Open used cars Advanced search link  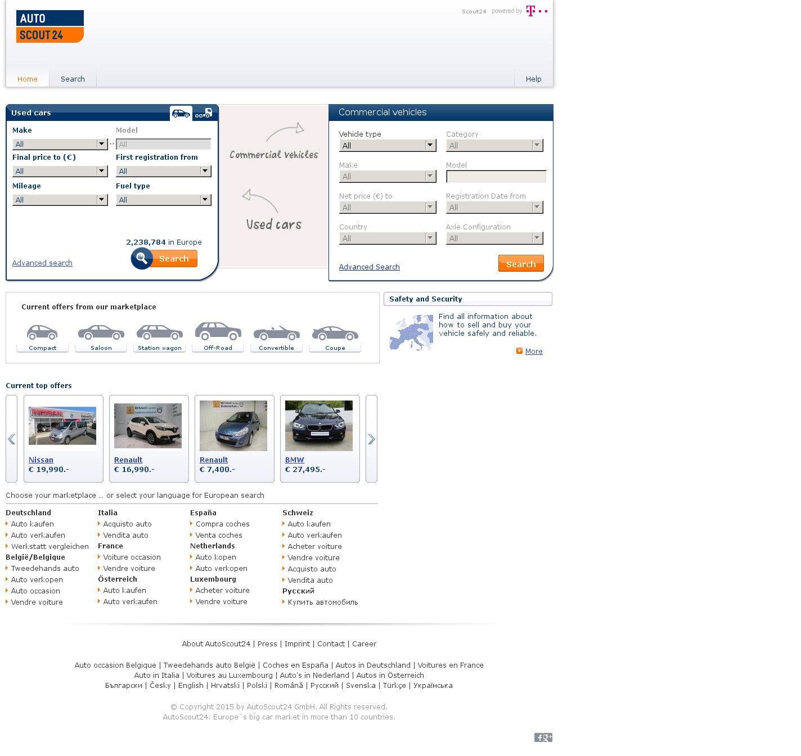point(42,263)
